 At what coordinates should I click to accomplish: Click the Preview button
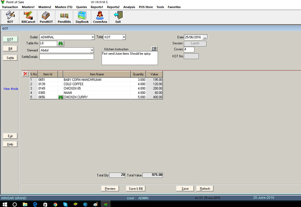click(110, 189)
